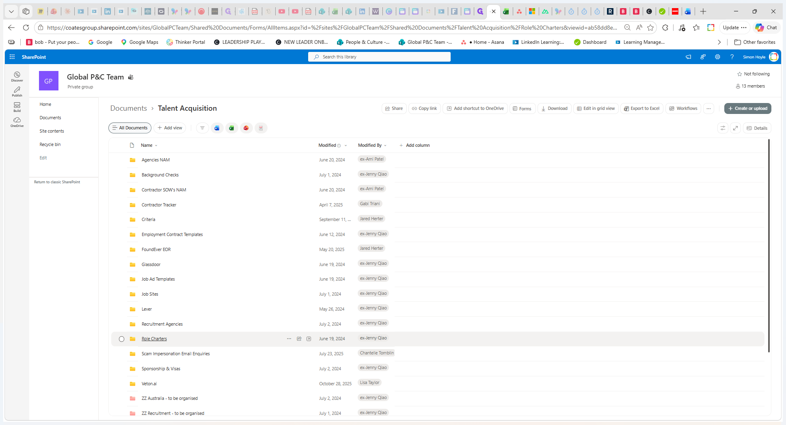Select the Role Charters row checkbox

(121, 339)
